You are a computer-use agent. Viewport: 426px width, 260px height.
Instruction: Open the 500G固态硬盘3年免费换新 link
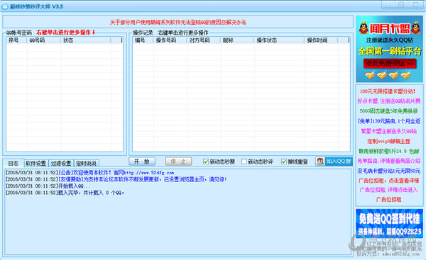[388, 111]
